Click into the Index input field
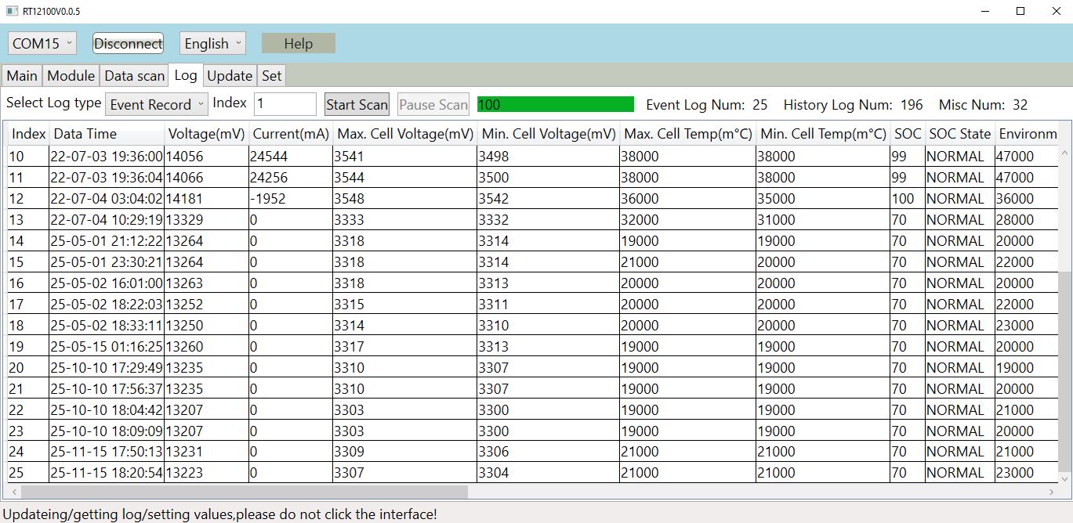This screenshot has height=523, width=1073. tap(285, 104)
